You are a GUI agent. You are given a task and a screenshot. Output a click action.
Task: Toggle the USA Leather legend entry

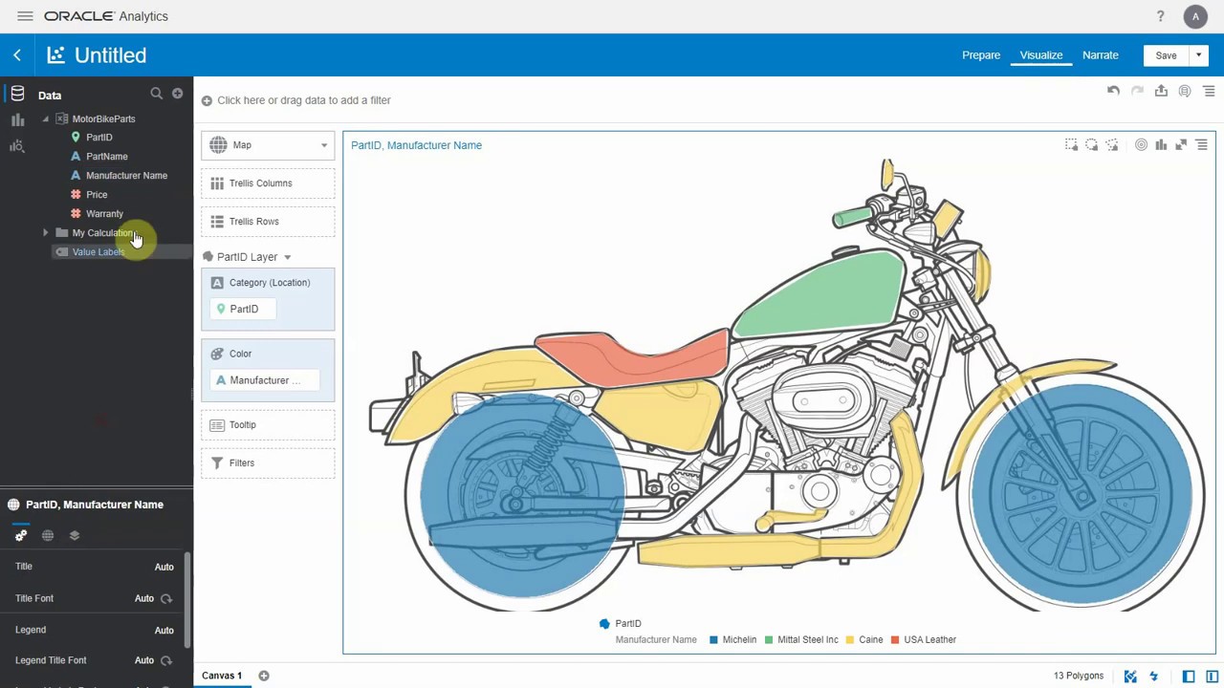pos(923,639)
